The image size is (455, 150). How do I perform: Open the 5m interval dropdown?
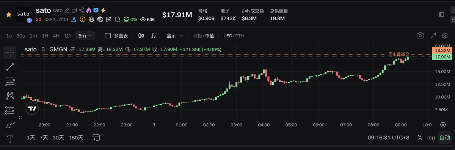pyautogui.click(x=85, y=36)
